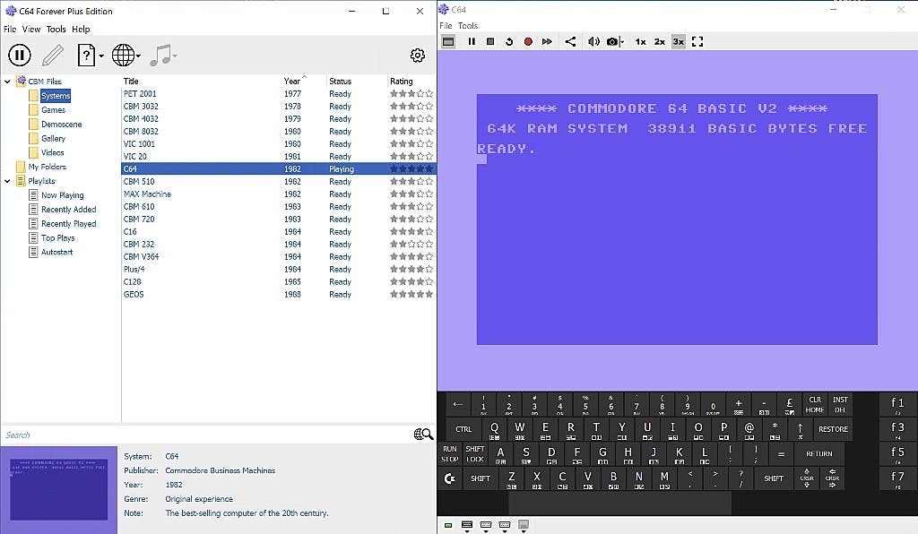918x534 pixels.
Task: Open the grey disk drive dropdown in the status bar
Action: click(x=524, y=526)
